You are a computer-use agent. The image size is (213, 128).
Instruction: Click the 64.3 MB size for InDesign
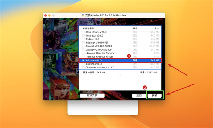(x=155, y=43)
